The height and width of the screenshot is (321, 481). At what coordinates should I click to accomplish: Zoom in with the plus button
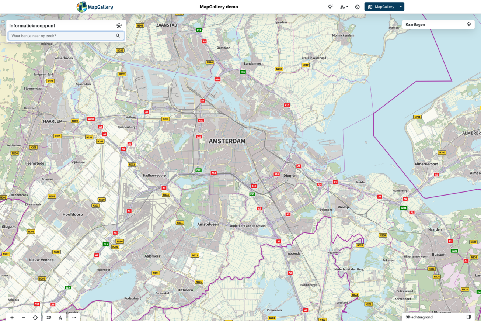12,317
